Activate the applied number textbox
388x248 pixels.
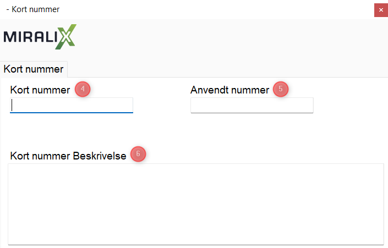(252, 105)
